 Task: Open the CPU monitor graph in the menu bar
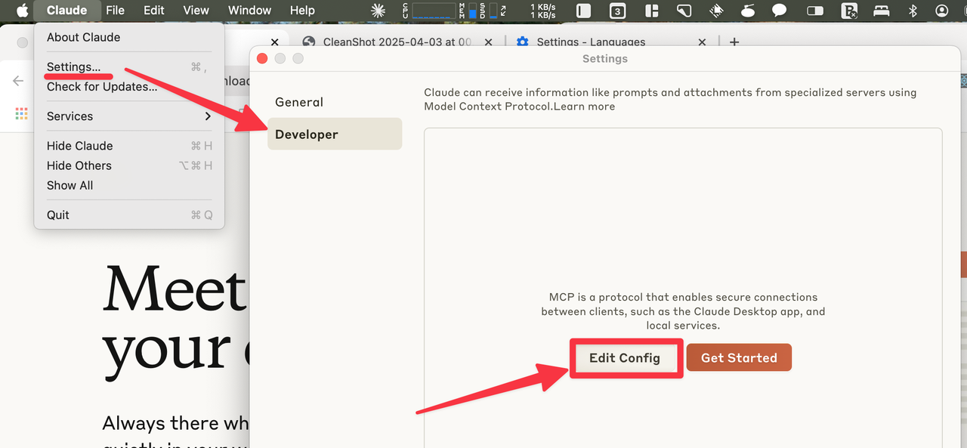click(x=430, y=11)
